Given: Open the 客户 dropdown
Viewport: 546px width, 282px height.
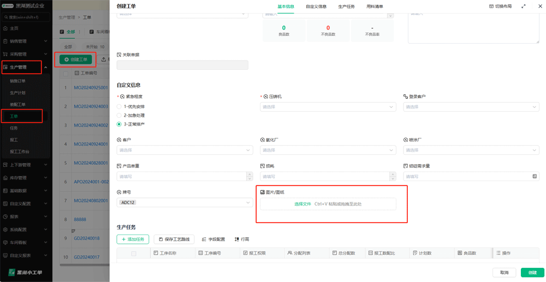Looking at the screenshot, I should [x=185, y=150].
